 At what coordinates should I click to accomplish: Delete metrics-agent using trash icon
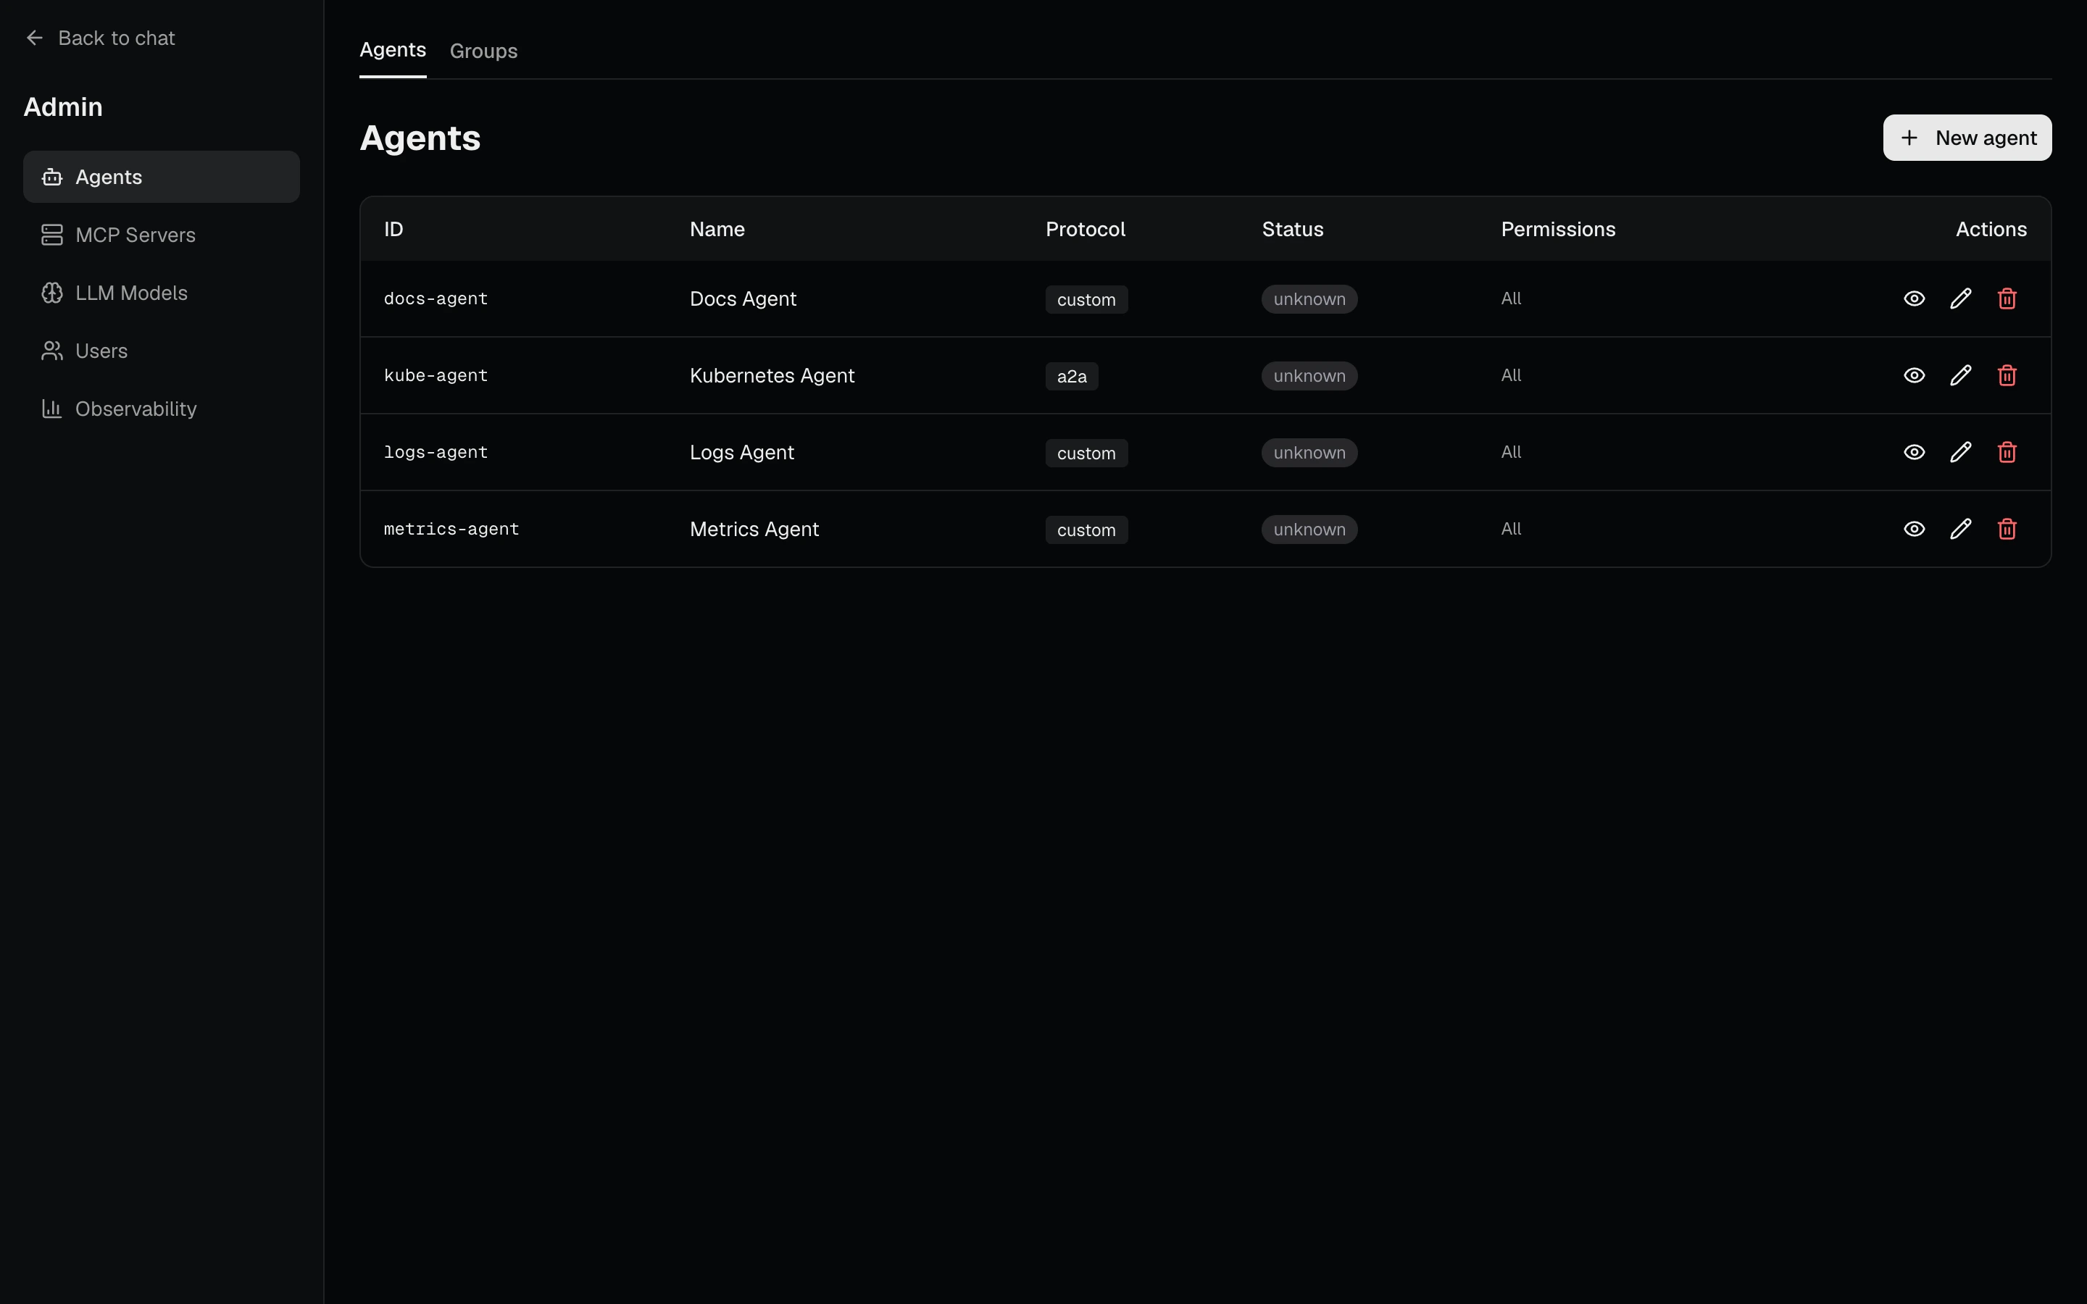tap(2007, 529)
